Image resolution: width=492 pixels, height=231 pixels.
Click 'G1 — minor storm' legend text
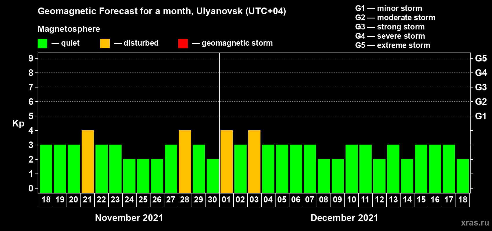click(389, 8)
